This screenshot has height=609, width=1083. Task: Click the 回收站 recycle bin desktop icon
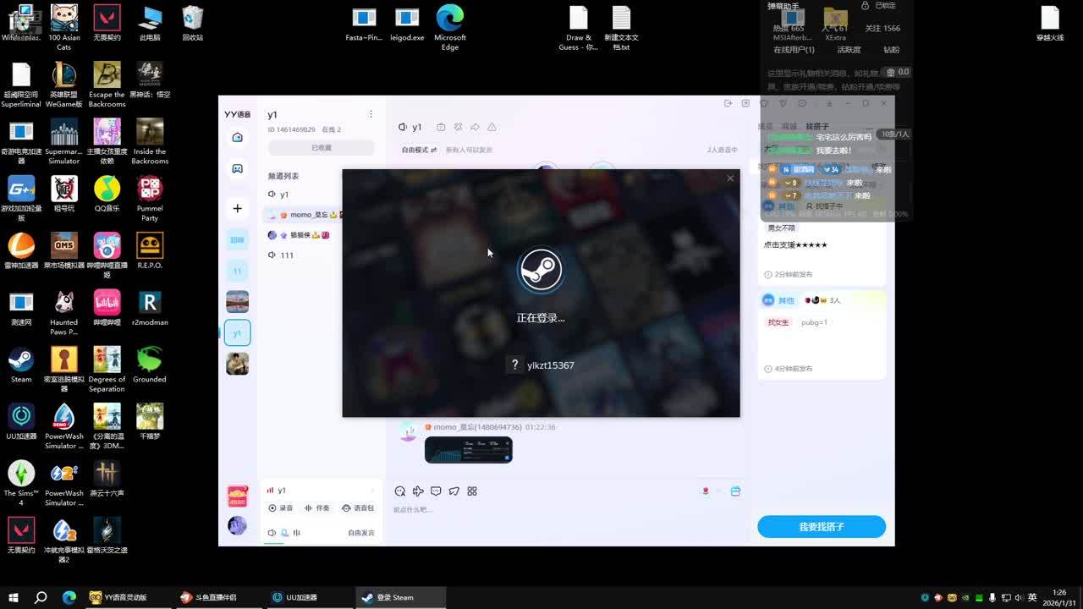[x=192, y=23]
